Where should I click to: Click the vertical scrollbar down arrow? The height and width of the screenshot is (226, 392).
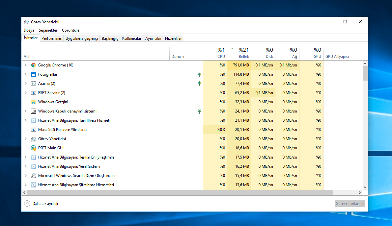pyautogui.click(x=365, y=187)
